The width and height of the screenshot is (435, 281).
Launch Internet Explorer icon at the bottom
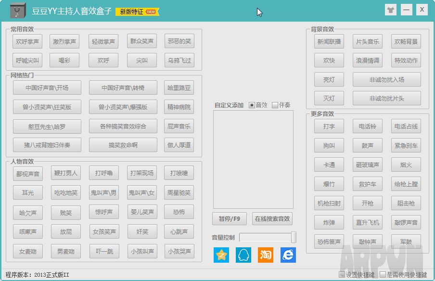pos(287,255)
